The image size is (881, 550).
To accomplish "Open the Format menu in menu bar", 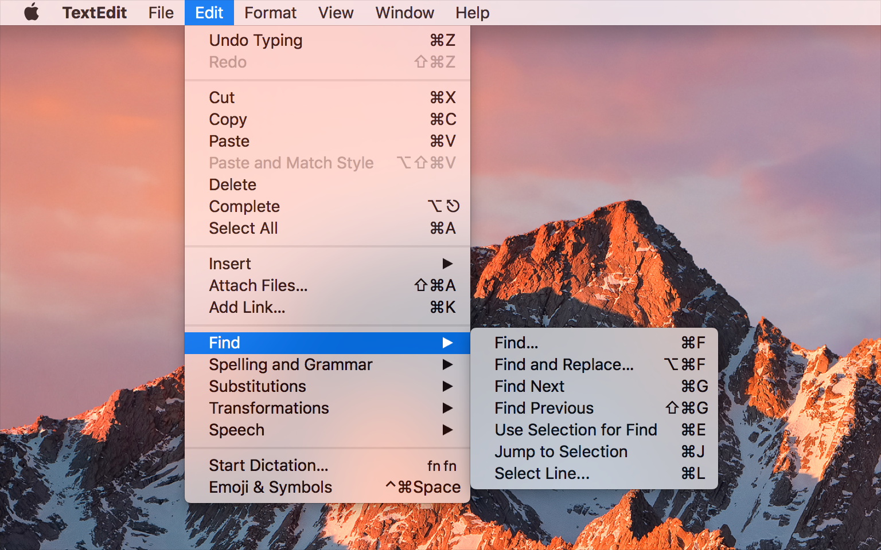I will pyautogui.click(x=270, y=13).
